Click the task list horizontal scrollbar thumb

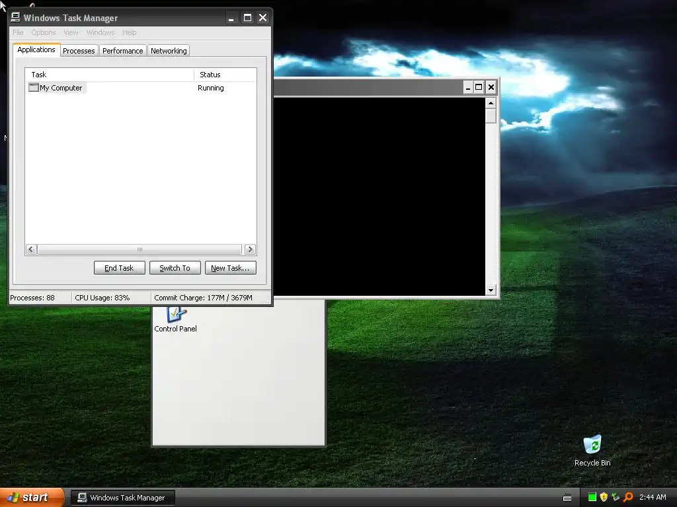[x=139, y=249]
